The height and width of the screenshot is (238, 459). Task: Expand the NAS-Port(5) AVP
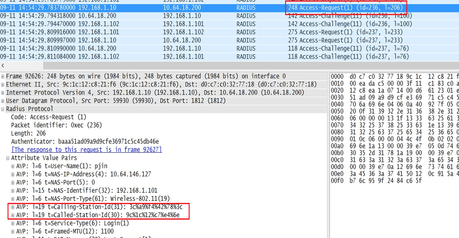point(13,183)
